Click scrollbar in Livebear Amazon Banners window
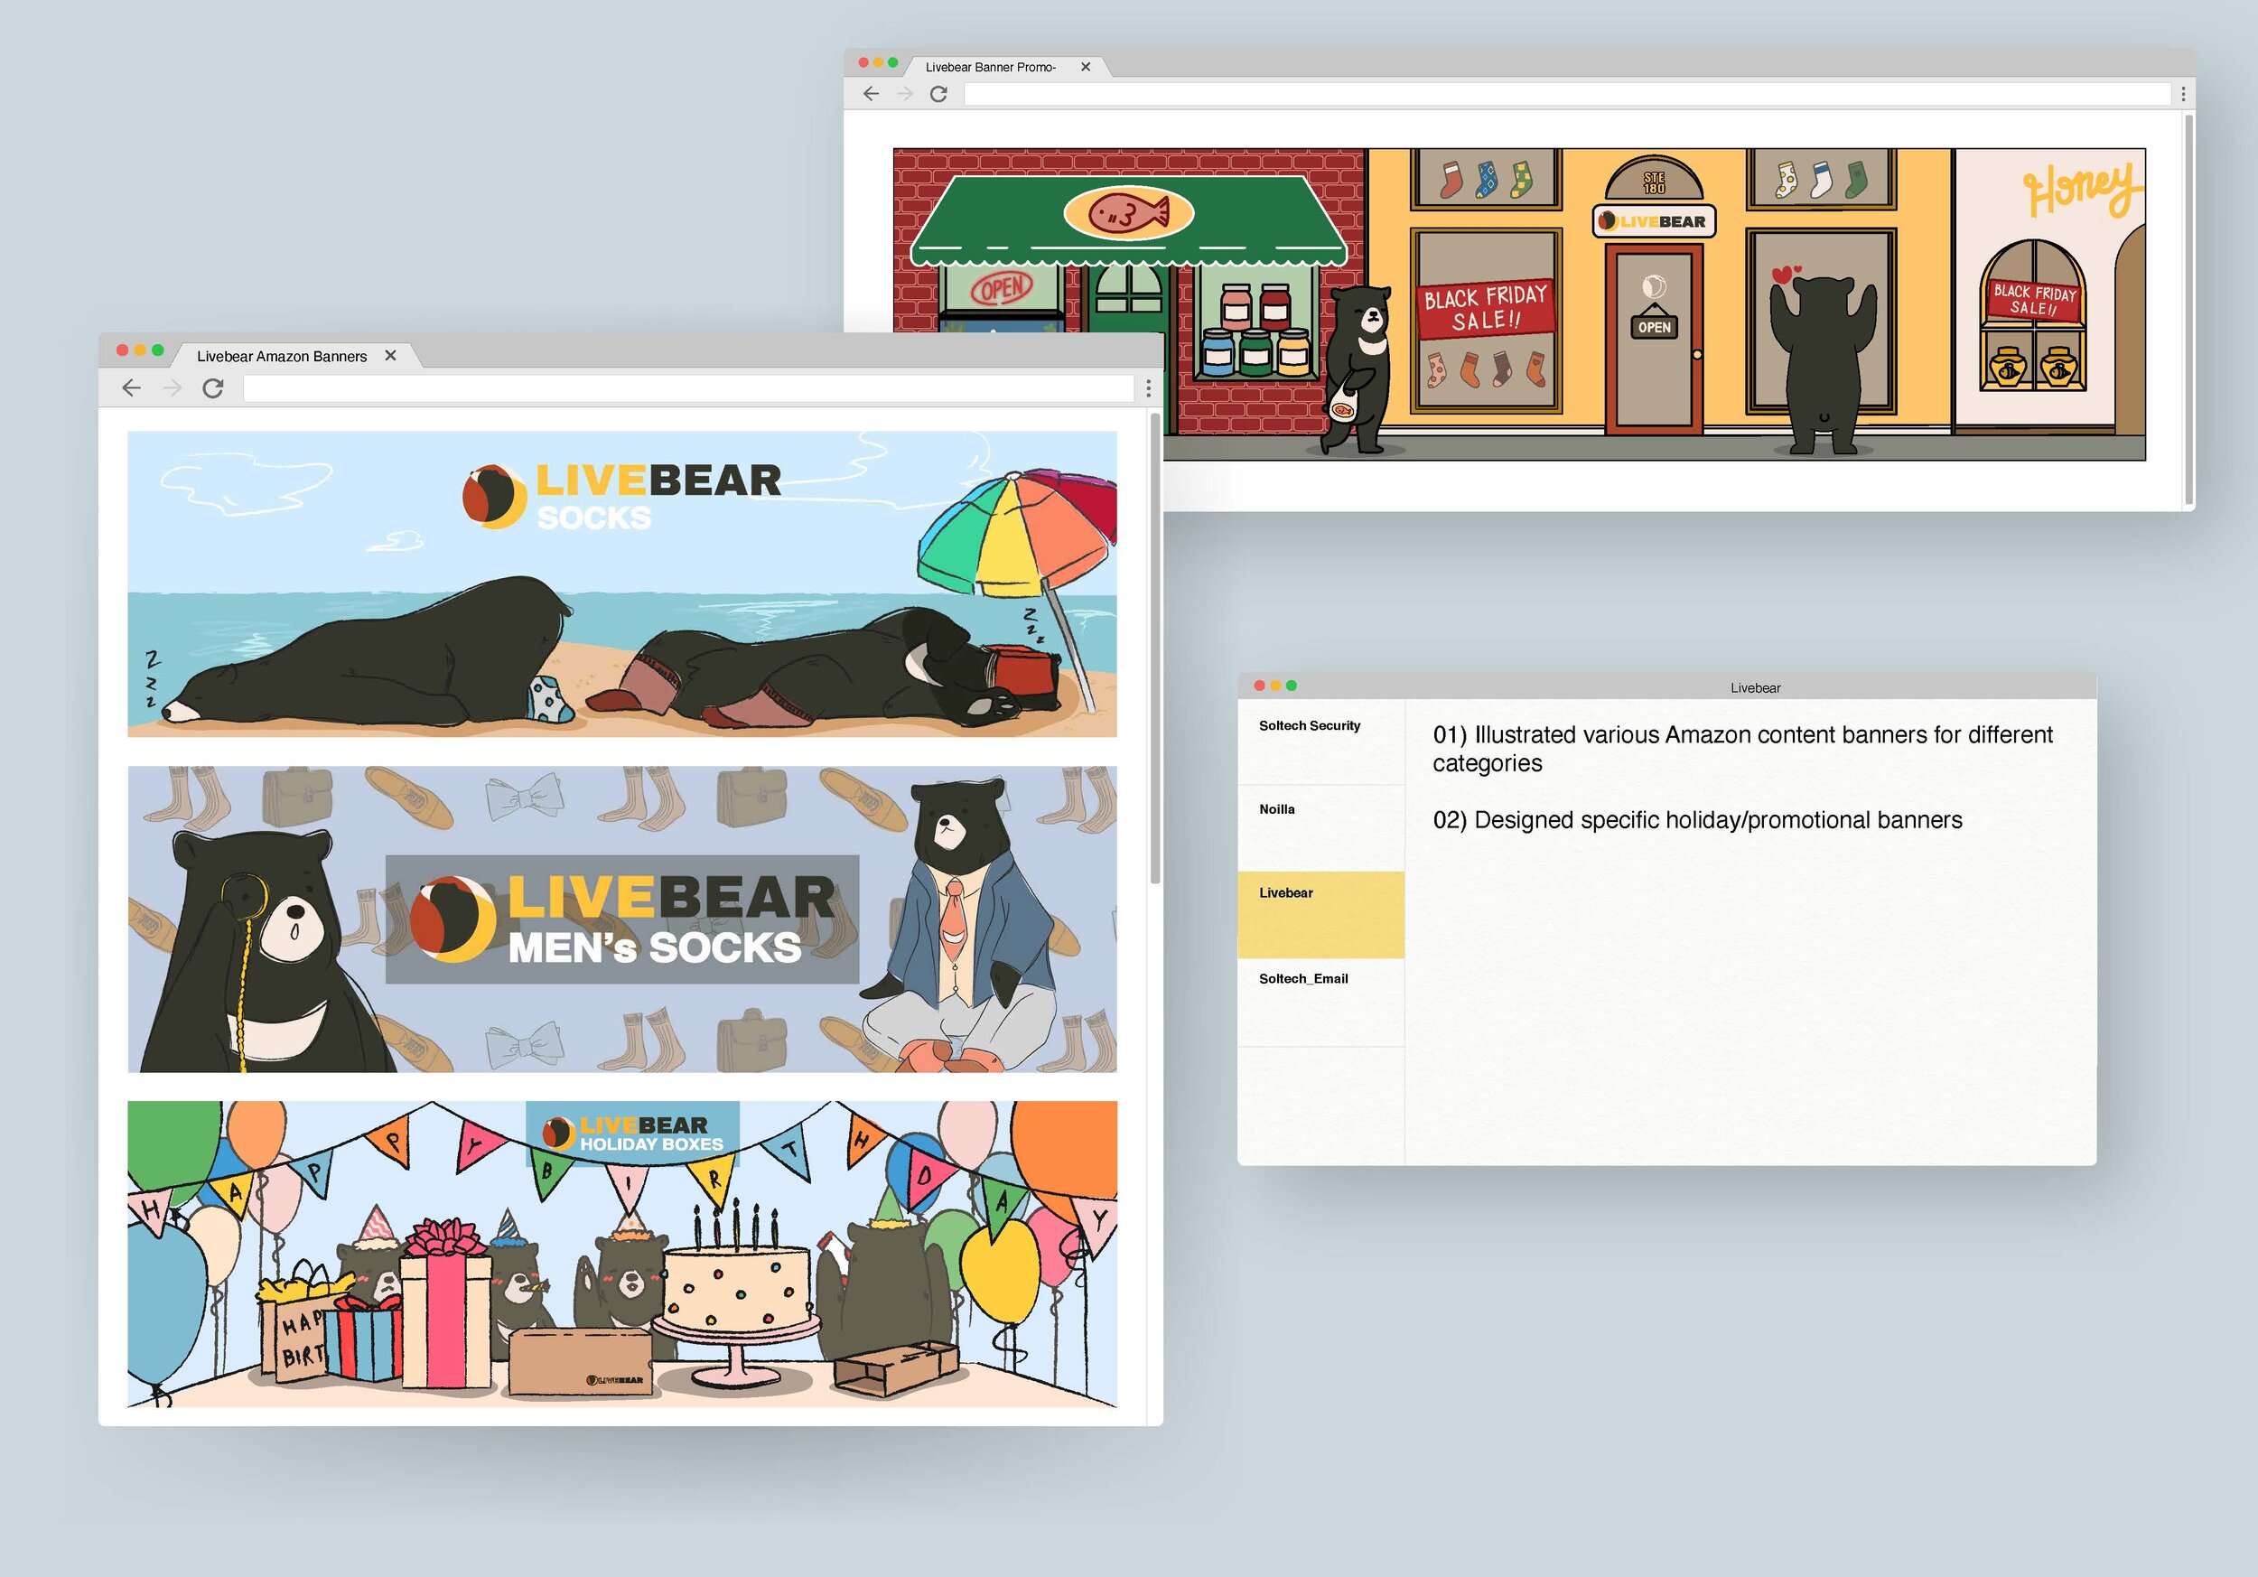Image resolution: width=2258 pixels, height=1577 pixels. click(1155, 649)
